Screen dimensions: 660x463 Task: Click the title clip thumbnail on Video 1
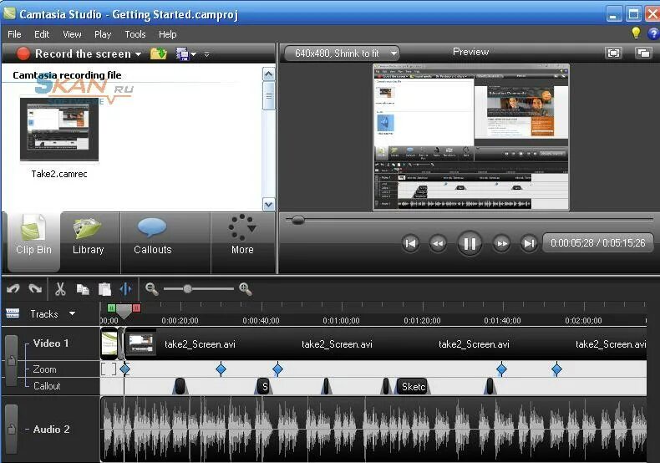pyautogui.click(x=109, y=343)
